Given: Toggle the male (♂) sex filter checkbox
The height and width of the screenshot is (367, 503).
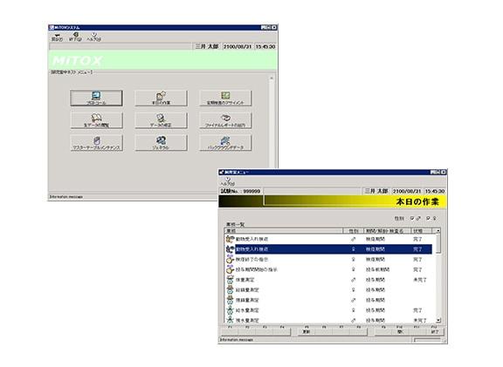Looking at the screenshot, I should click(412, 219).
